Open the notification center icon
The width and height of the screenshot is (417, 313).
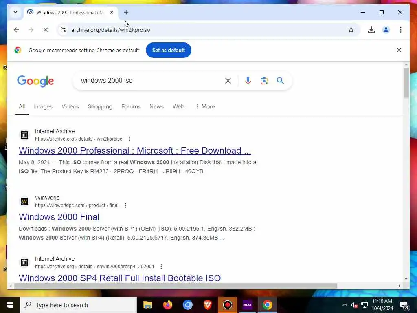(x=404, y=305)
